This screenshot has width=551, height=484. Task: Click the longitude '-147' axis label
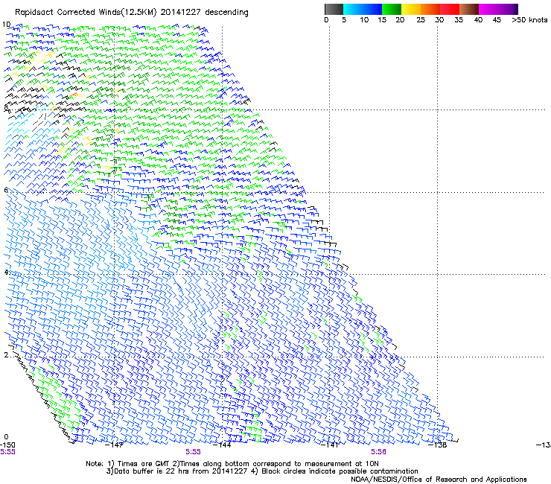point(114,445)
